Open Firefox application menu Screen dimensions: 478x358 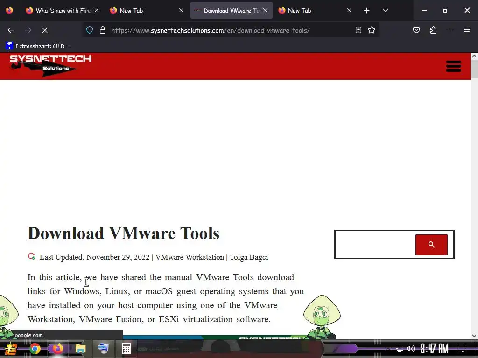(x=466, y=30)
